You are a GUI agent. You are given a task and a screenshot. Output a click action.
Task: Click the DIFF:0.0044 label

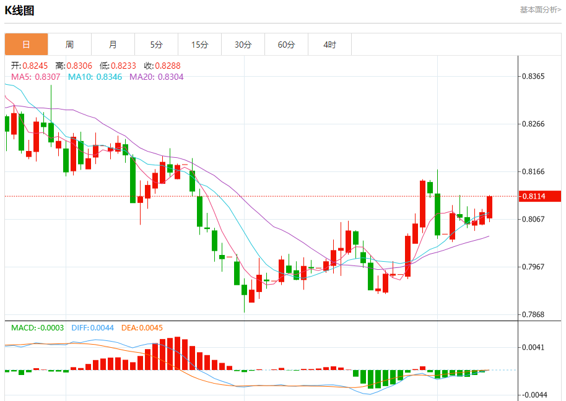[92, 328]
